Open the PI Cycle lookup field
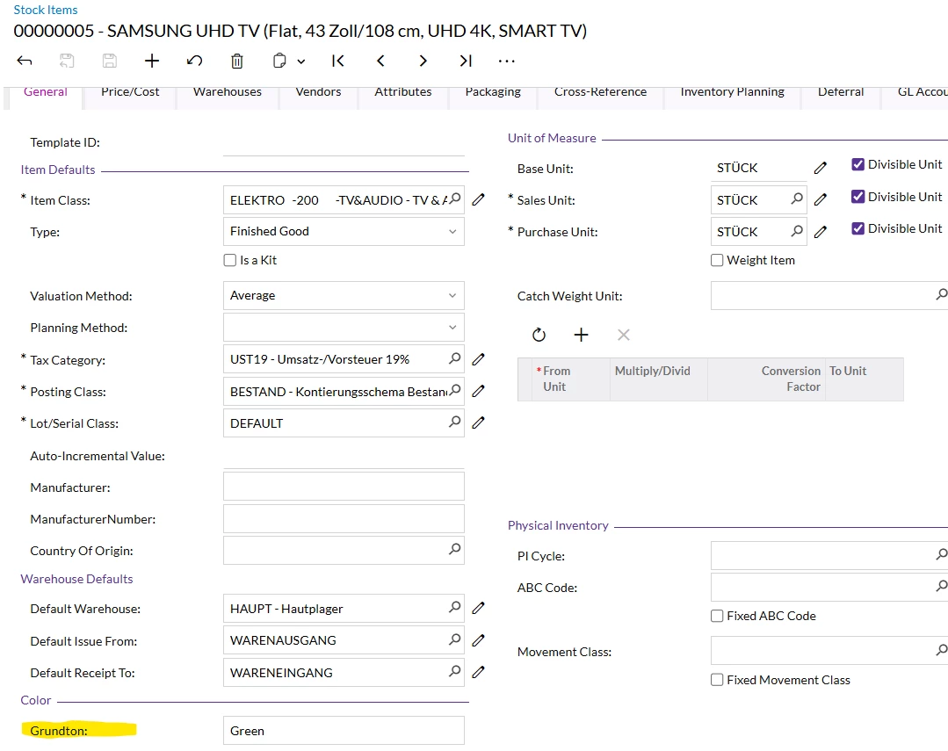This screenshot has width=948, height=751. pyautogui.click(x=829, y=555)
